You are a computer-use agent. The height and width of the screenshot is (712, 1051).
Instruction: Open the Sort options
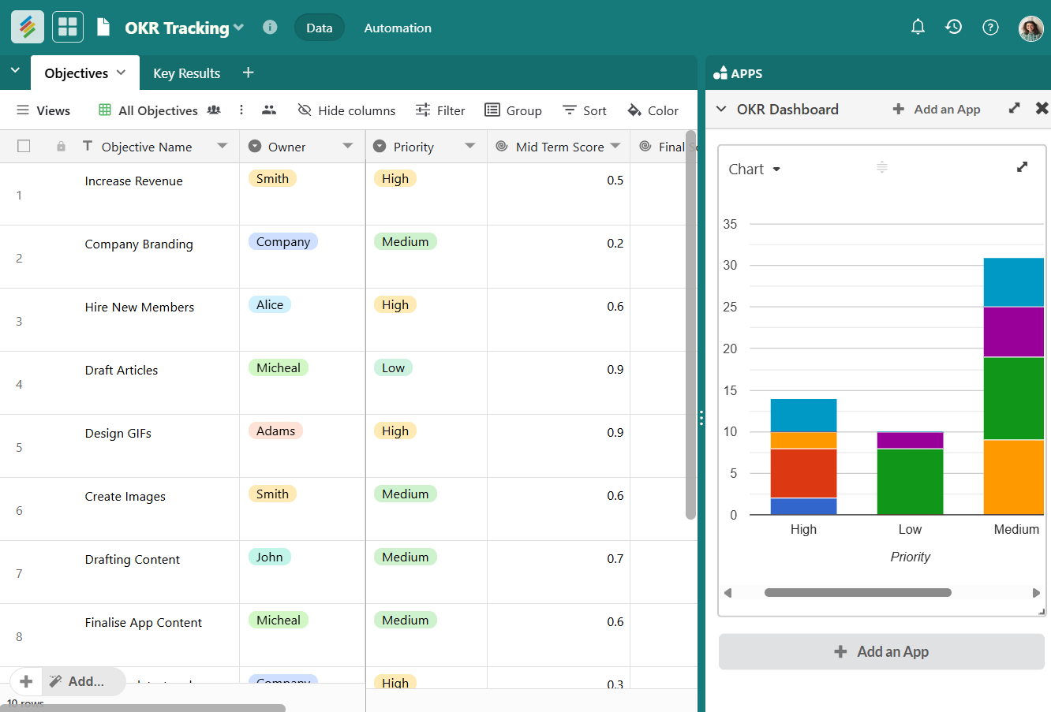tap(585, 110)
